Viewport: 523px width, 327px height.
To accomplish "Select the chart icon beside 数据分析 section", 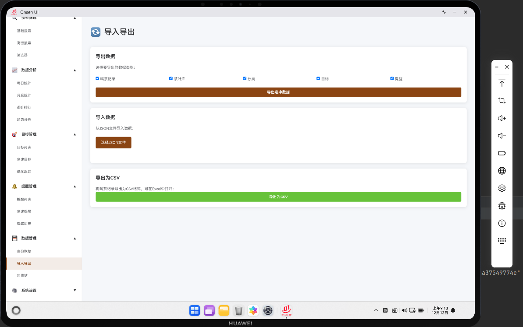I will (x=14, y=70).
